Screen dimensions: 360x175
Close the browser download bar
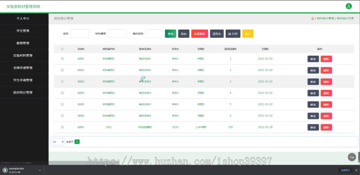click(x=356, y=170)
